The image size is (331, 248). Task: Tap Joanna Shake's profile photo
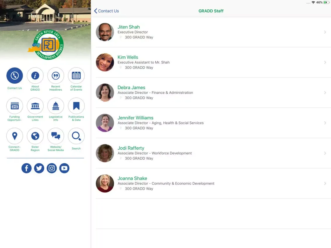pyautogui.click(x=105, y=183)
